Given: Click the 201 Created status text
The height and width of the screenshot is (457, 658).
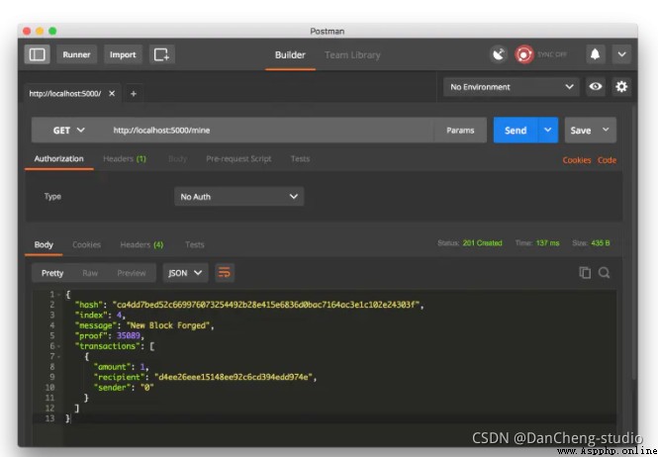Looking at the screenshot, I should coord(482,243).
